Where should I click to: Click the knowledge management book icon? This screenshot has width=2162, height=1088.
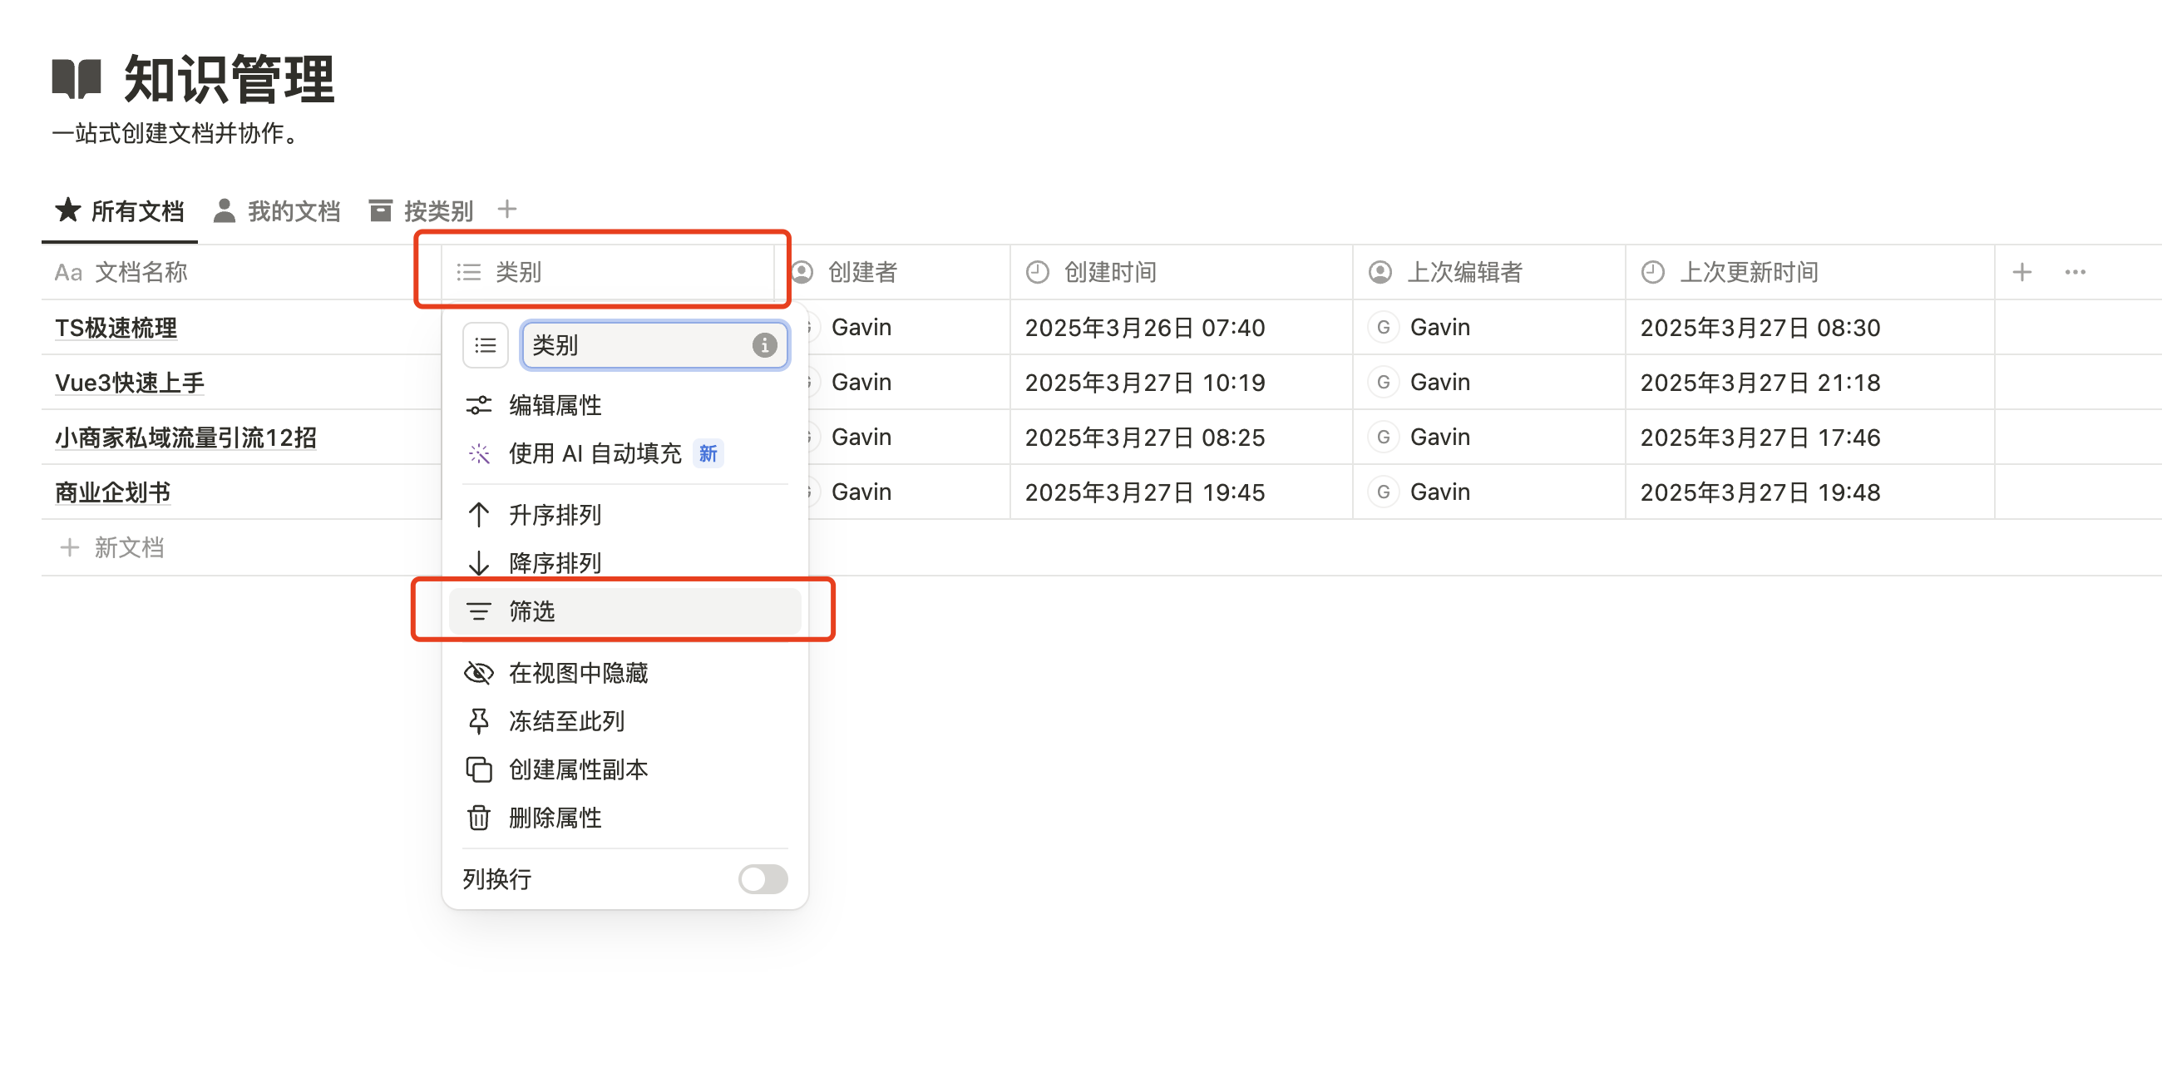[x=77, y=80]
